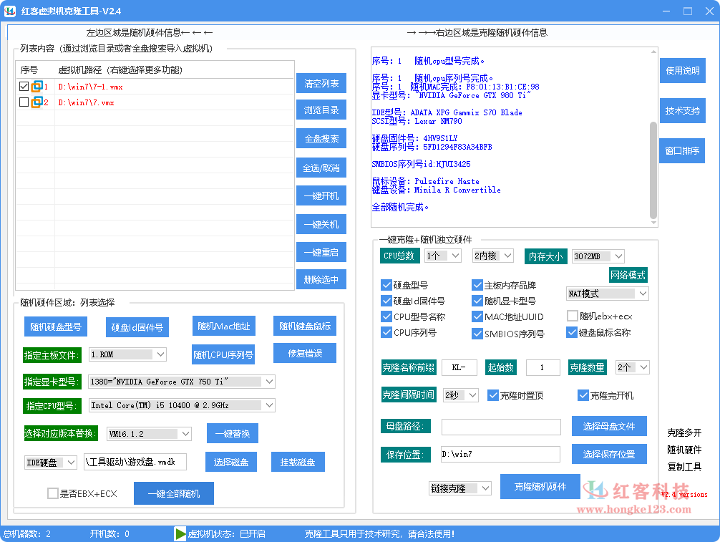This screenshot has width=720, height=542.
Task: Click the 删除选中 button
Action: [321, 279]
